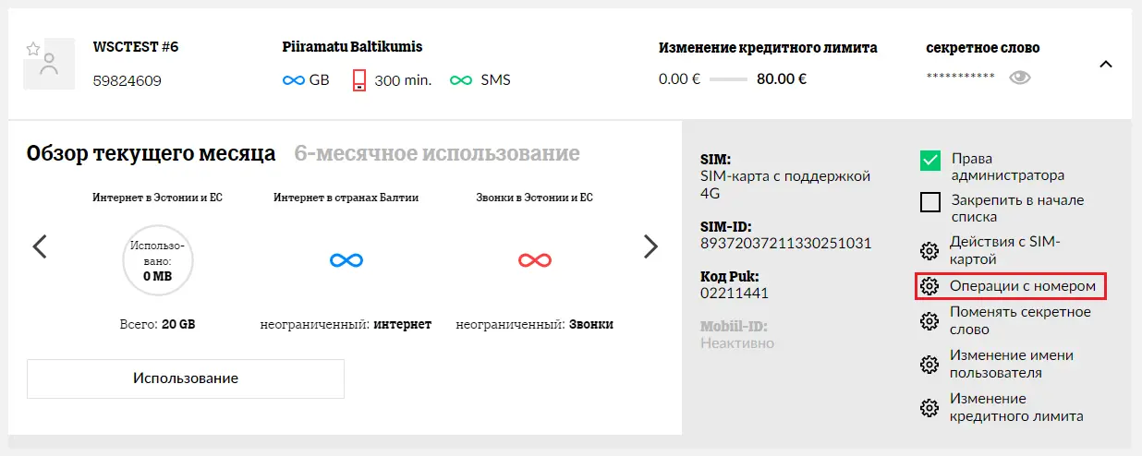Image resolution: width=1142 pixels, height=456 pixels.
Task: Click the gear icon beside Поменять секретное слово
Action: 929,320
